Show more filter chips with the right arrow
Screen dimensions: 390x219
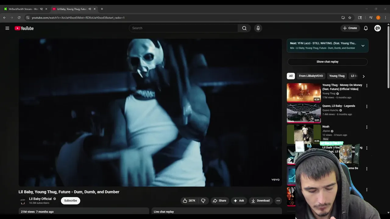[363, 76]
